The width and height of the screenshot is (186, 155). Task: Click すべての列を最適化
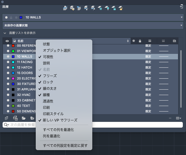tap(64, 130)
